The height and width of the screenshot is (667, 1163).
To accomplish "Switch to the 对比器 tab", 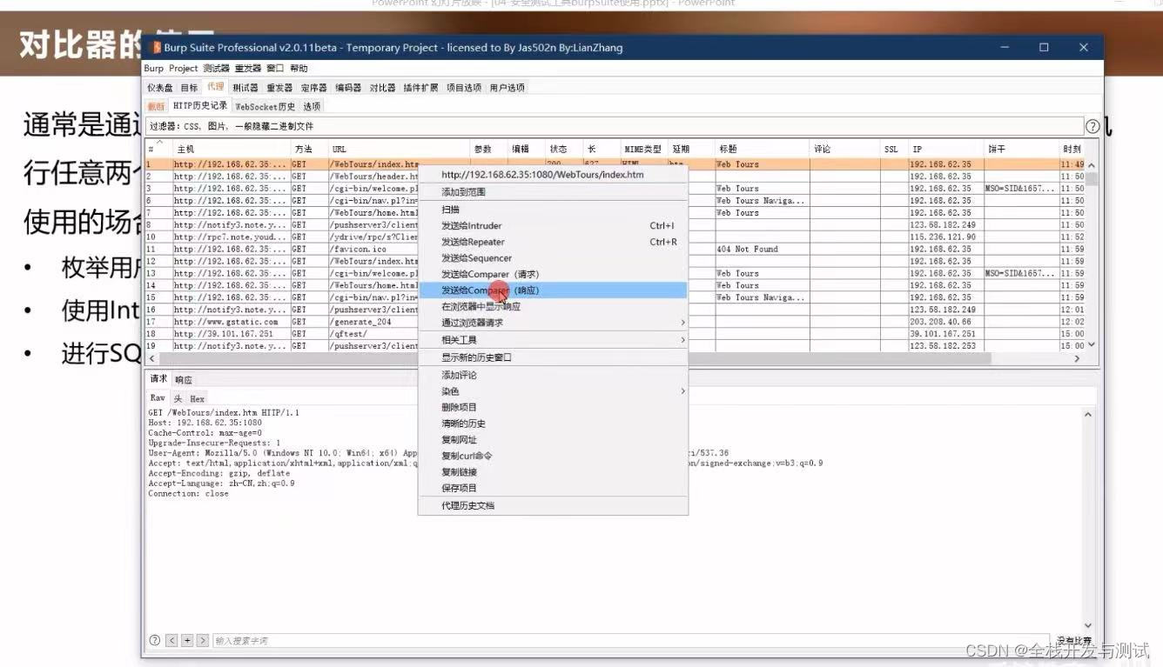I will point(382,88).
